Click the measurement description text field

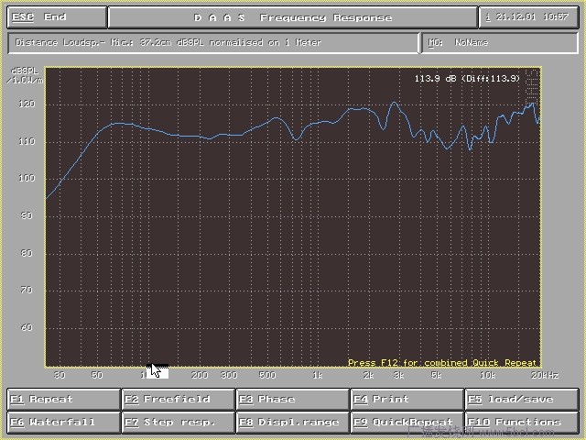[x=212, y=42]
